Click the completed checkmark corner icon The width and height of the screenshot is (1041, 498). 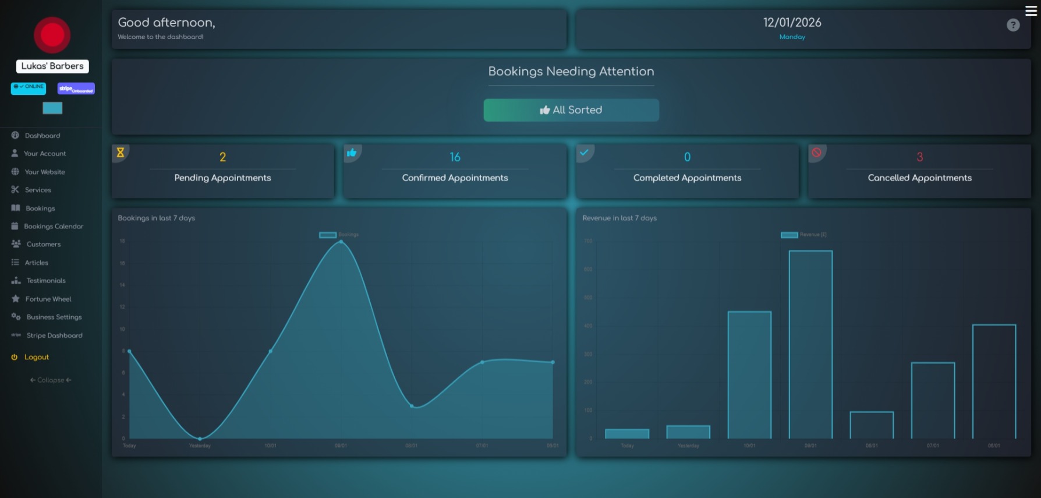584,153
